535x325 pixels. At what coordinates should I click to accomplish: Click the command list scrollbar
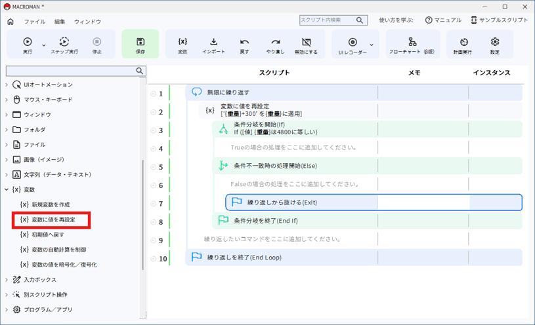(143, 215)
